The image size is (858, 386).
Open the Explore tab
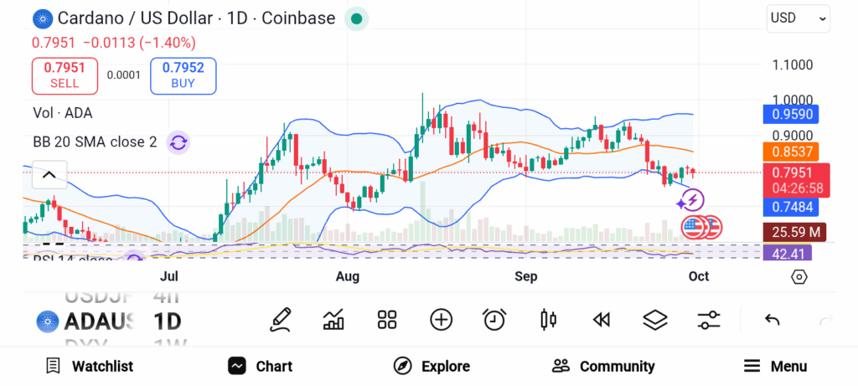coord(432,366)
